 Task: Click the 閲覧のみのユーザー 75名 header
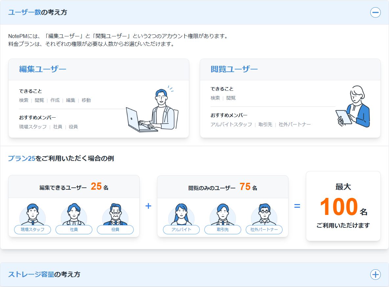pyautogui.click(x=223, y=187)
